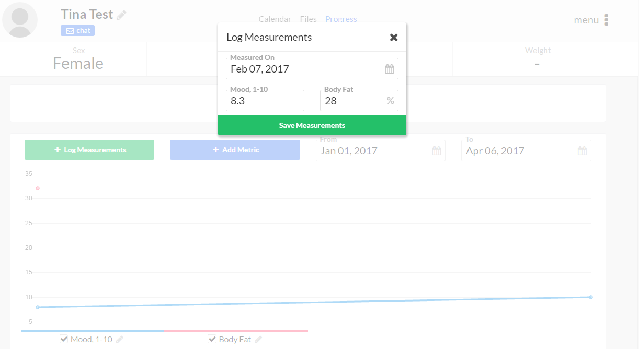This screenshot has height=349, width=639.
Task: Click the pink Body Fat data point
Action: click(38, 188)
